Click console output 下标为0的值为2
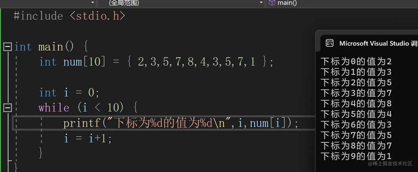Screen dimensions: 418x172 (x=356, y=62)
